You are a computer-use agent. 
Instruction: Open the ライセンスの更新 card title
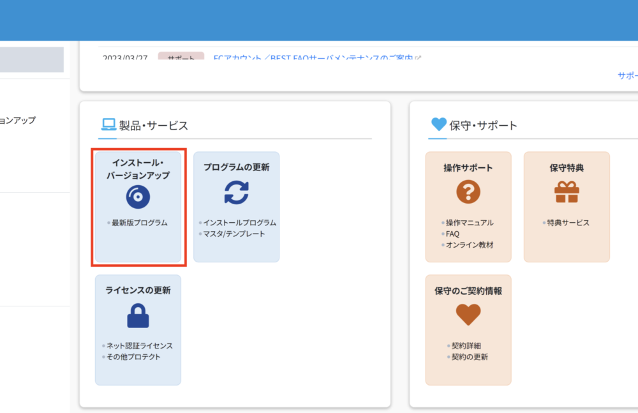[138, 290]
